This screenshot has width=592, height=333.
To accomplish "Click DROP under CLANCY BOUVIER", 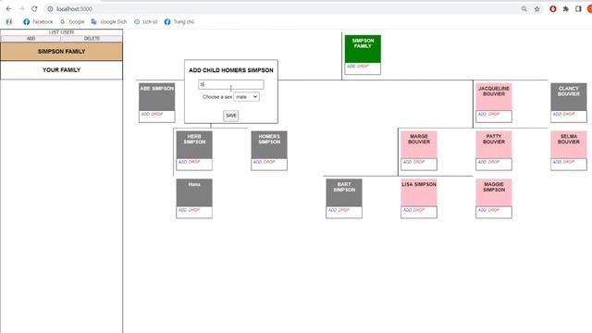I will click(569, 114).
